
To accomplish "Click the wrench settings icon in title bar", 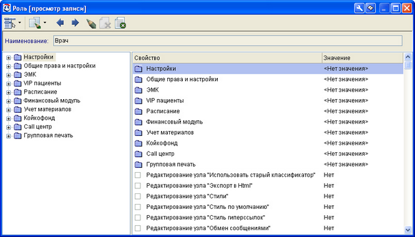I will (359, 8).
